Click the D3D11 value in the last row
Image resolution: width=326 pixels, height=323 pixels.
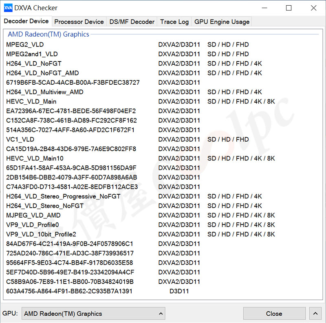click(179, 291)
